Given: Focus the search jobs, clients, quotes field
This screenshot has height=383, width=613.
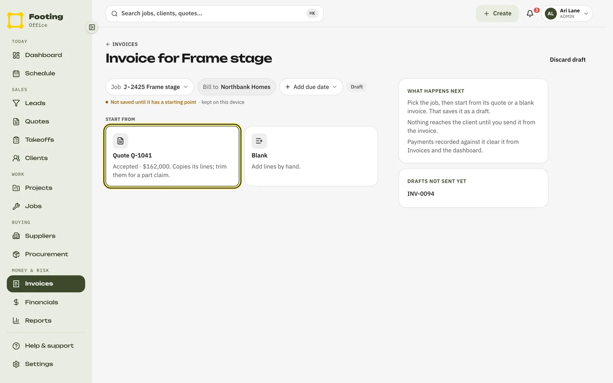Looking at the screenshot, I should (215, 14).
